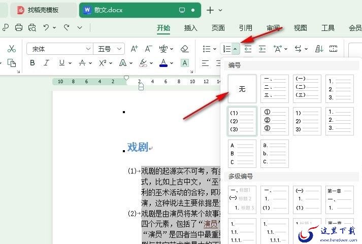Choose the A B C numbering style

242,154
